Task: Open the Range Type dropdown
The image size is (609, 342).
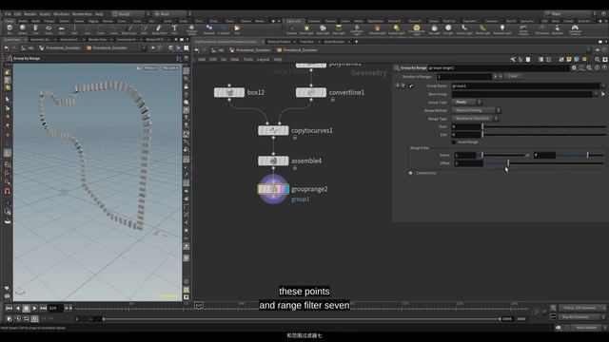Action: coord(475,119)
